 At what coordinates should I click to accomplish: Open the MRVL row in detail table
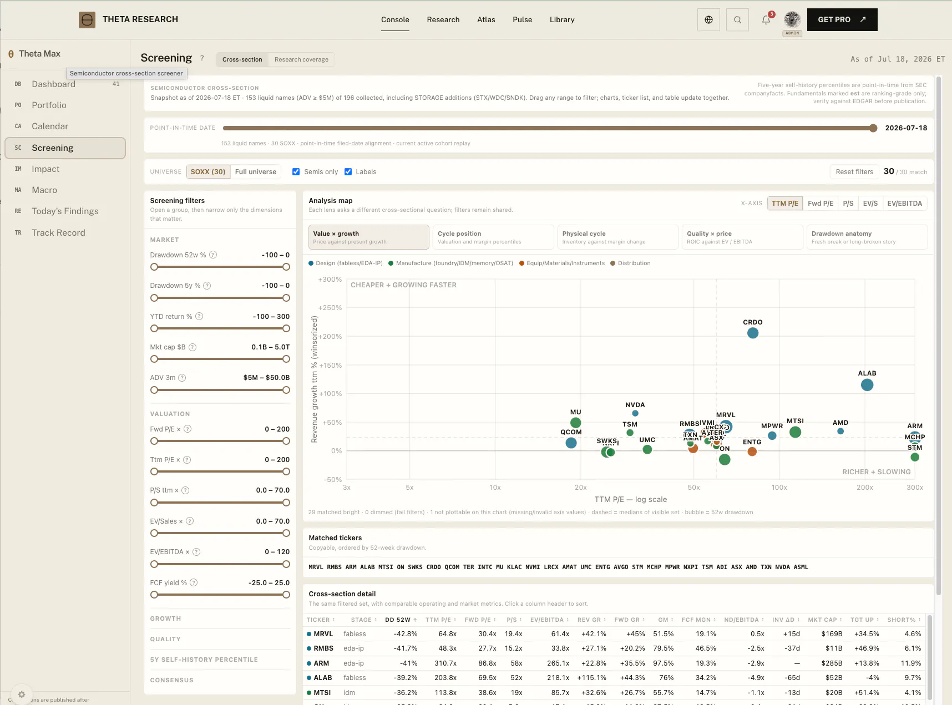click(x=615, y=634)
